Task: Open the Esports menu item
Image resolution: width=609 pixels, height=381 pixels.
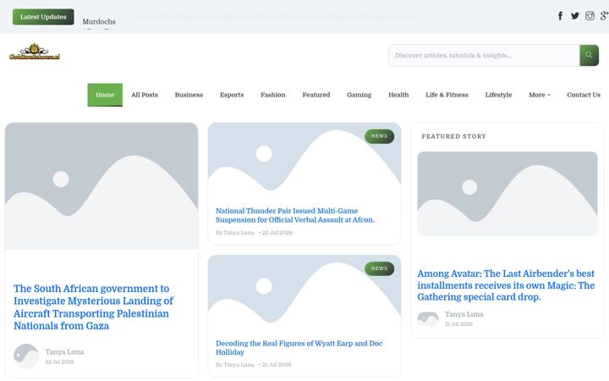Action: [x=232, y=95]
